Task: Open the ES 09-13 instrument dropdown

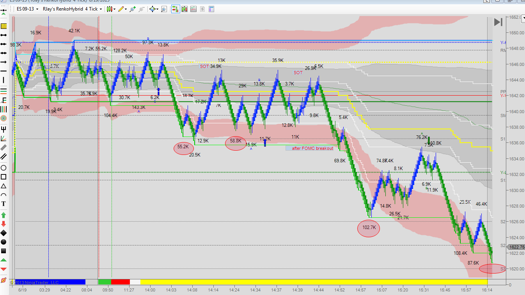Action: point(28,9)
